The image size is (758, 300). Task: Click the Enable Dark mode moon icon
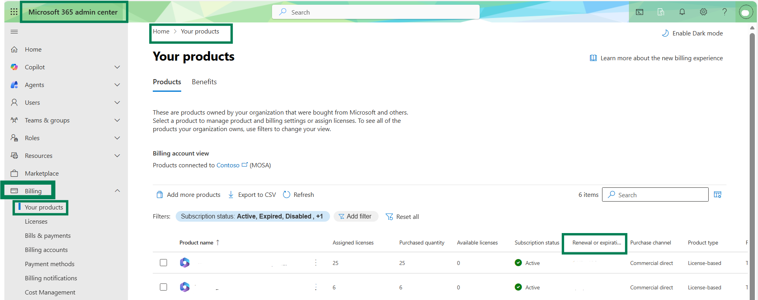(x=665, y=33)
